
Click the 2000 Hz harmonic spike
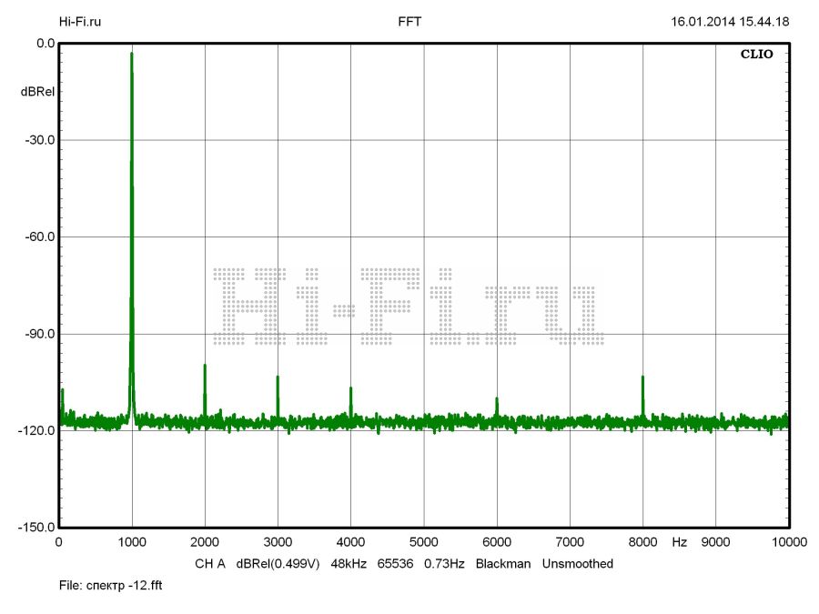[205, 367]
